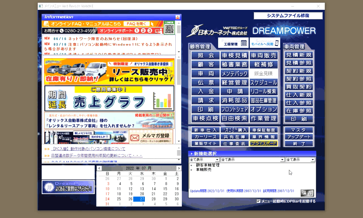Click the 部品在庫管理 button
This screenshot has height=218, width=363.
click(x=264, y=100)
